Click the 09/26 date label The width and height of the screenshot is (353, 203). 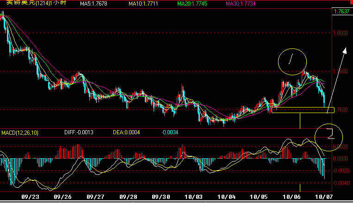tap(62, 197)
